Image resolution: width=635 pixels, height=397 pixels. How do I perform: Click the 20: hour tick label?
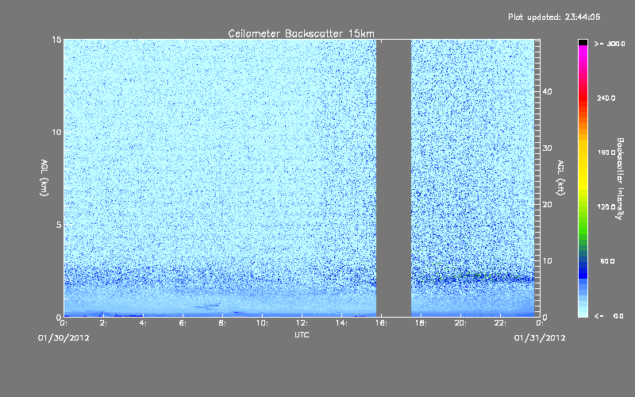460,323
